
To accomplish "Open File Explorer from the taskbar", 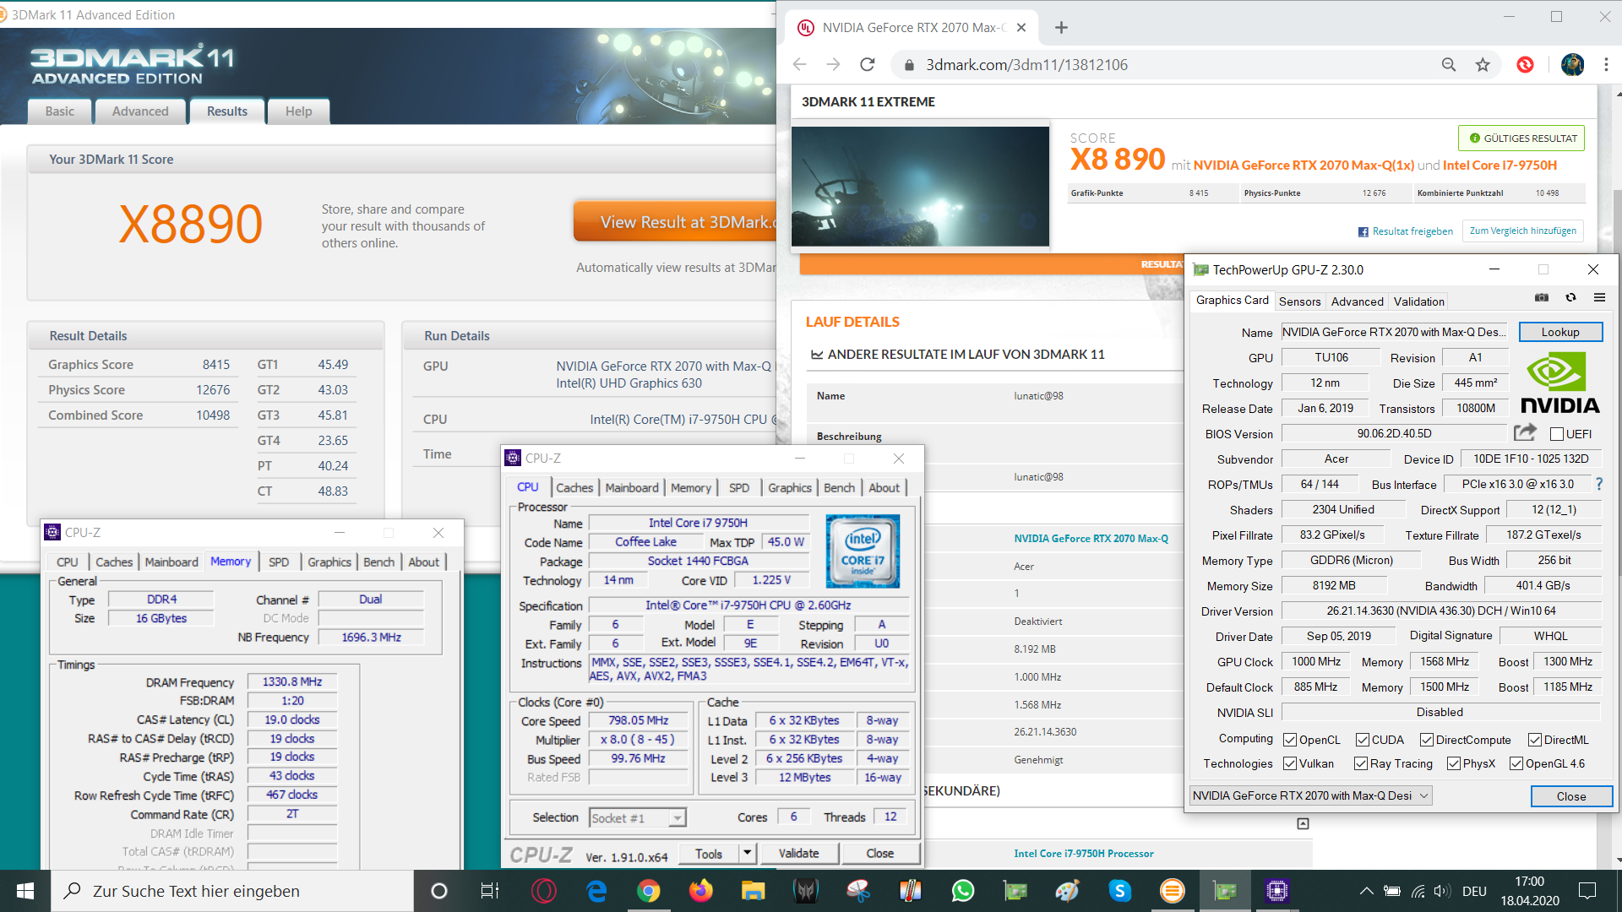I will pos(753,891).
